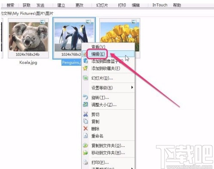This screenshot has height=169, width=214.
Task: Click the 旋转(T) rotate arrow icon
Action: click(86, 97)
